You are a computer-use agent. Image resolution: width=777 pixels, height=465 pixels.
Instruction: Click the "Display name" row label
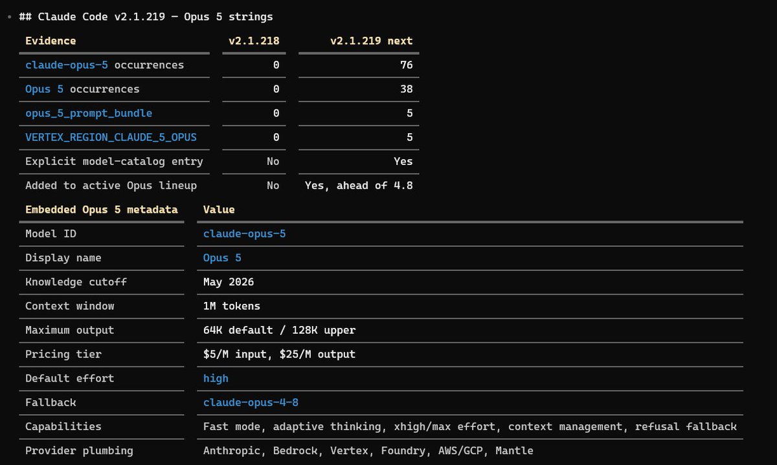click(63, 258)
